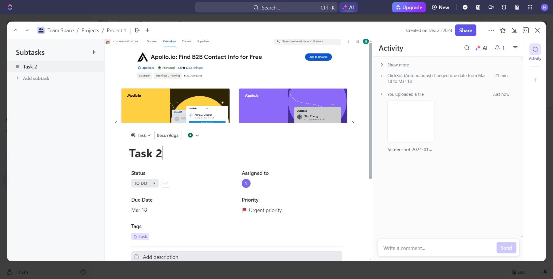
Task: Mark task complete with the checkmark box
Action: pyautogui.click(x=166, y=183)
